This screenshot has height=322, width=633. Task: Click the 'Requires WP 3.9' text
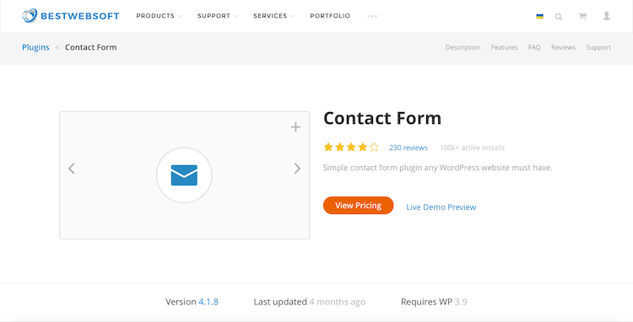pos(434,302)
